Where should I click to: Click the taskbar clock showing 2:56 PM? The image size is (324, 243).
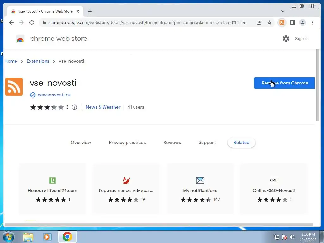308,237
